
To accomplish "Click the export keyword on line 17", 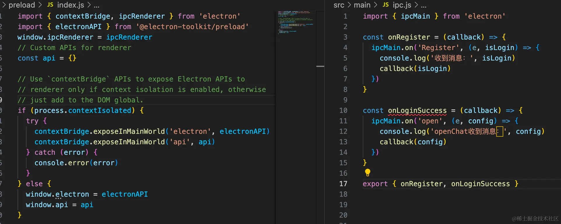I will (x=375, y=184).
